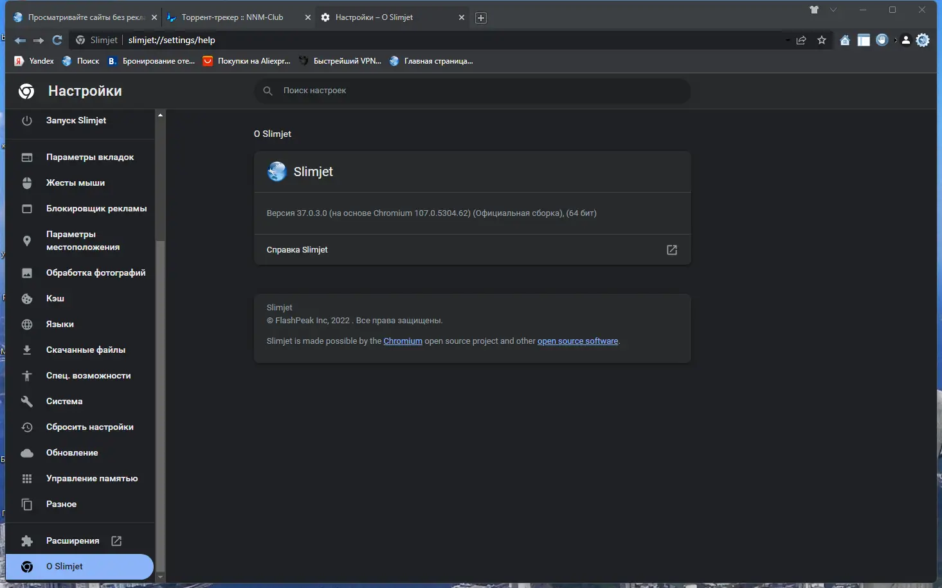The width and height of the screenshot is (942, 588).
Task: Switch to the Просматривайте сайты без рекламы tab
Action: click(85, 17)
